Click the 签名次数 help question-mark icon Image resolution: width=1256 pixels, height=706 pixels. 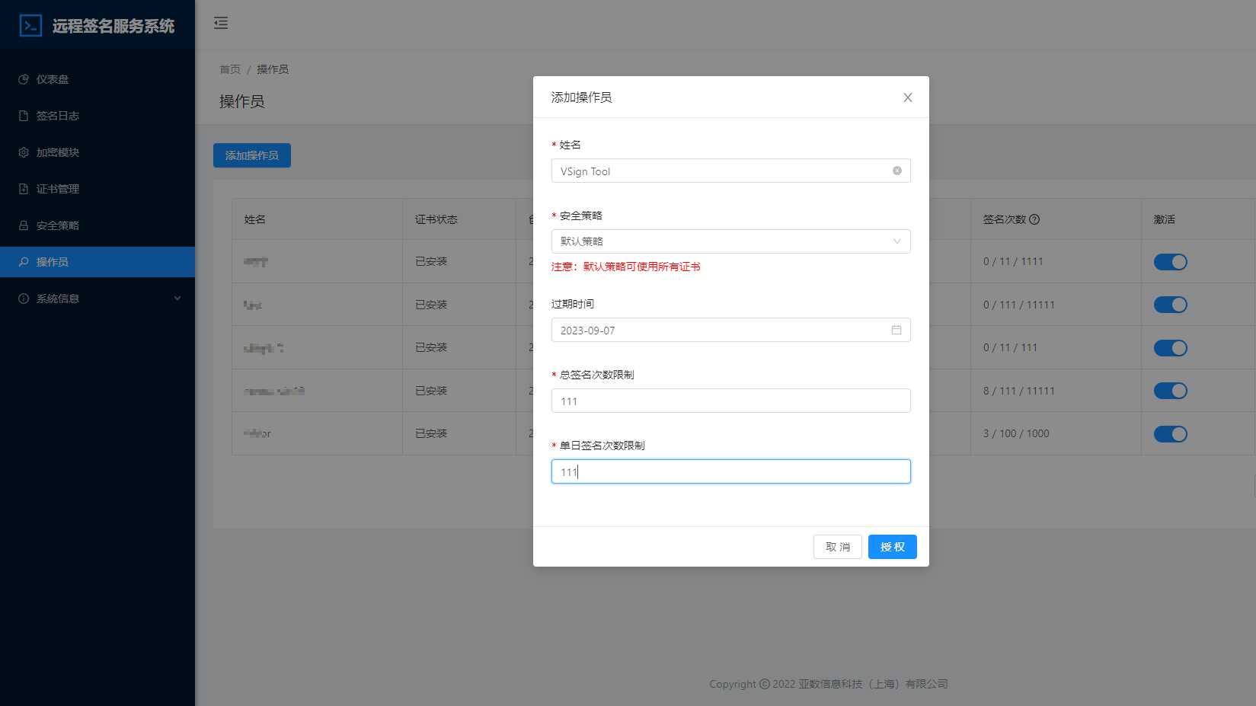point(1035,219)
